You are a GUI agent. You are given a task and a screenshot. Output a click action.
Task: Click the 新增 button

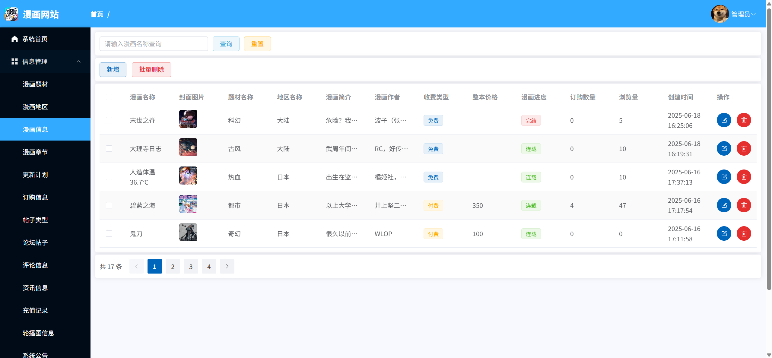pos(113,70)
